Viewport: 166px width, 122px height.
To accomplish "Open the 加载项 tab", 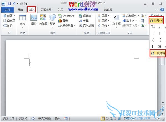I will tap(108, 10).
